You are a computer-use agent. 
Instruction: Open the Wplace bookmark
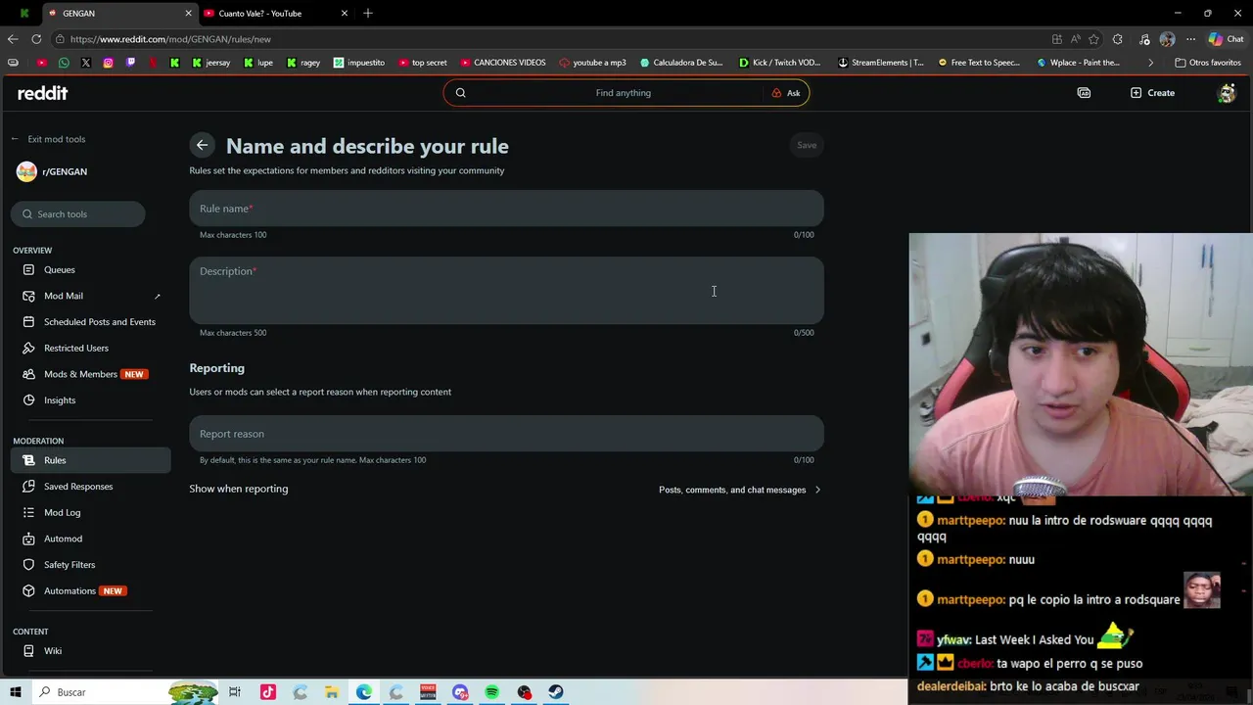point(1078,63)
